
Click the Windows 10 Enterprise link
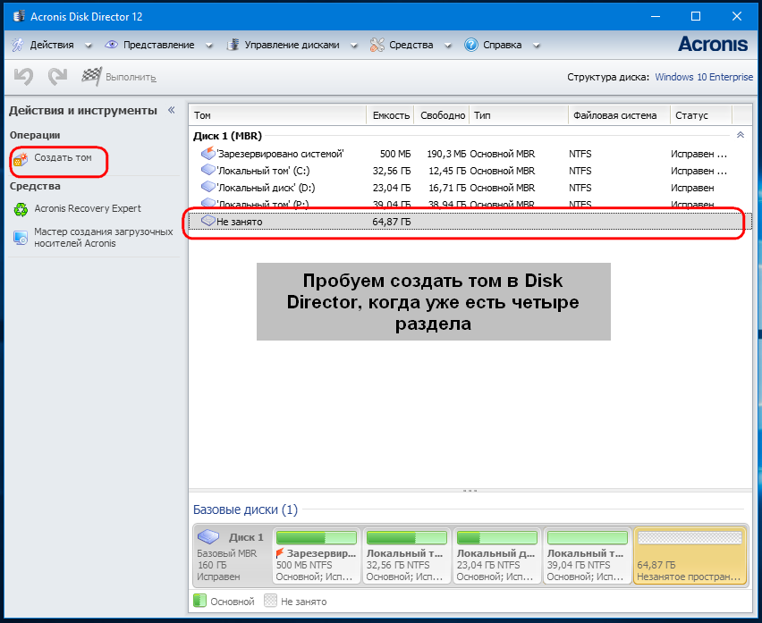pos(703,77)
